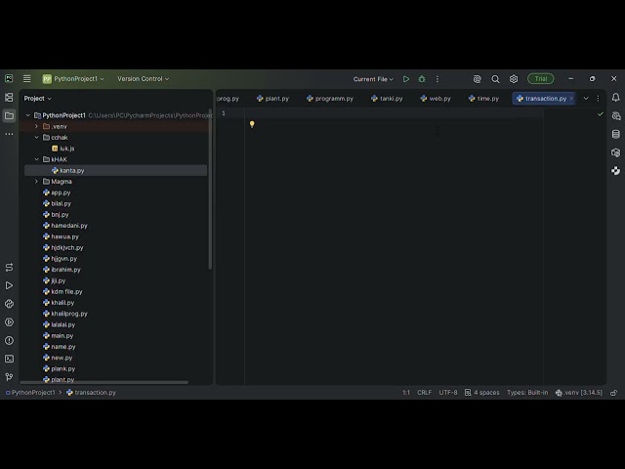Open the Run tool window
The height and width of the screenshot is (469, 625).
click(x=9, y=285)
